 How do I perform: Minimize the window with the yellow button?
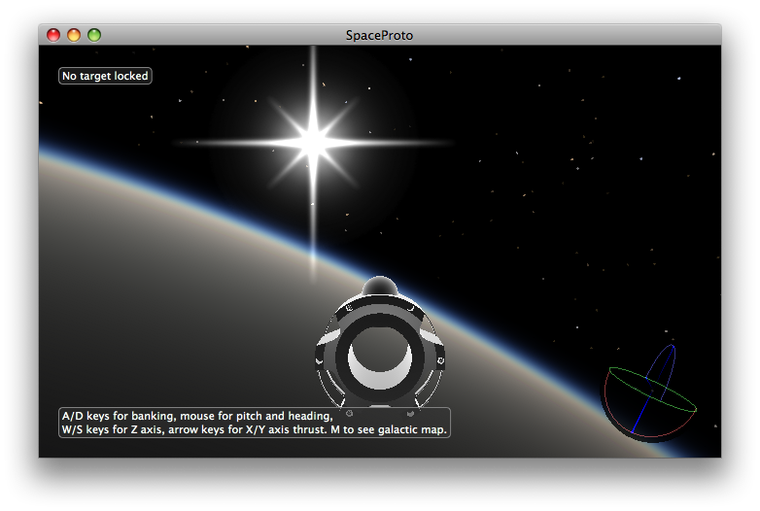point(74,35)
